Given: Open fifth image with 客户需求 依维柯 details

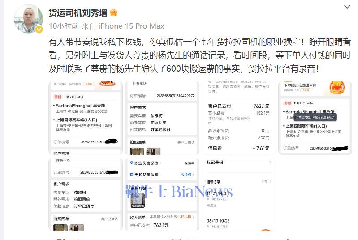Looking at the screenshot, I should coord(86,194).
